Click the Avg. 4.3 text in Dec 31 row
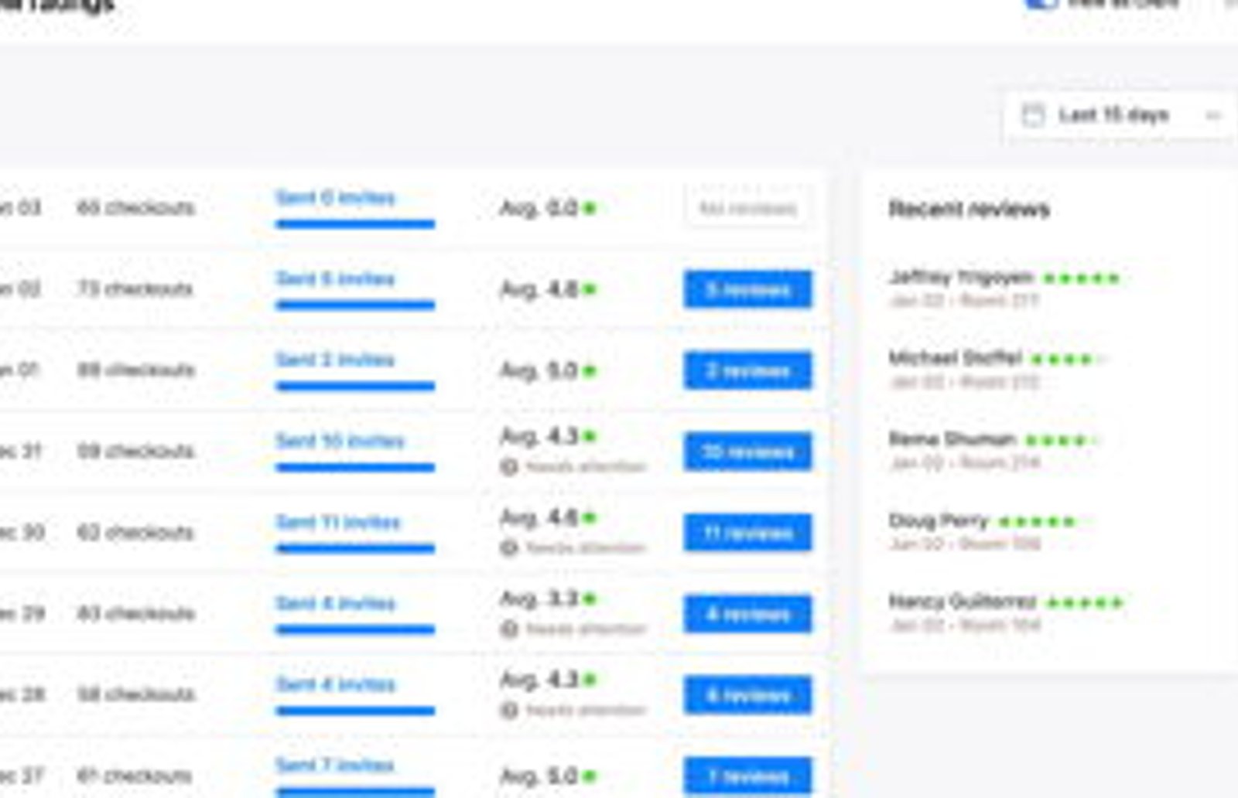The width and height of the screenshot is (1238, 798). tap(539, 436)
